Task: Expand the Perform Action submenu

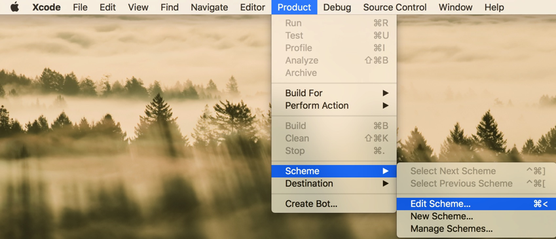Action: [x=334, y=105]
